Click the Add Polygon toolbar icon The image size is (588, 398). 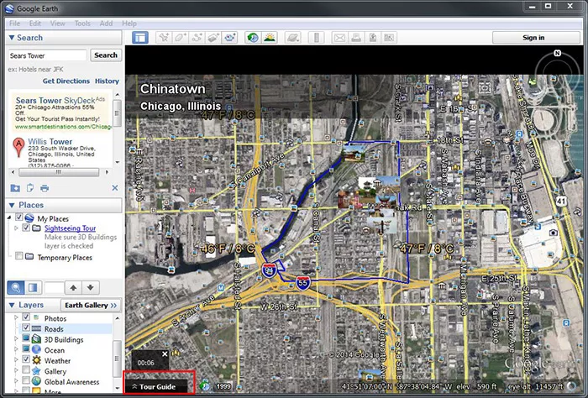click(181, 38)
